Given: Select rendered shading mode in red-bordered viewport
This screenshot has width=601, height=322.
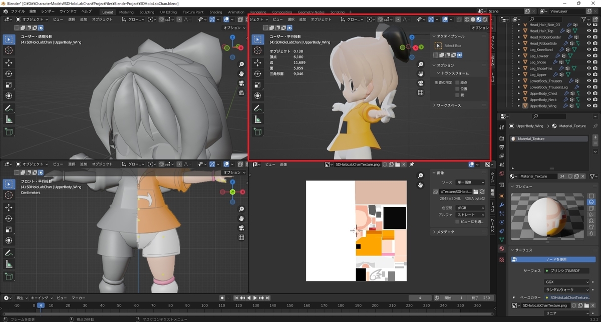Looking at the screenshot, I should 485,19.
